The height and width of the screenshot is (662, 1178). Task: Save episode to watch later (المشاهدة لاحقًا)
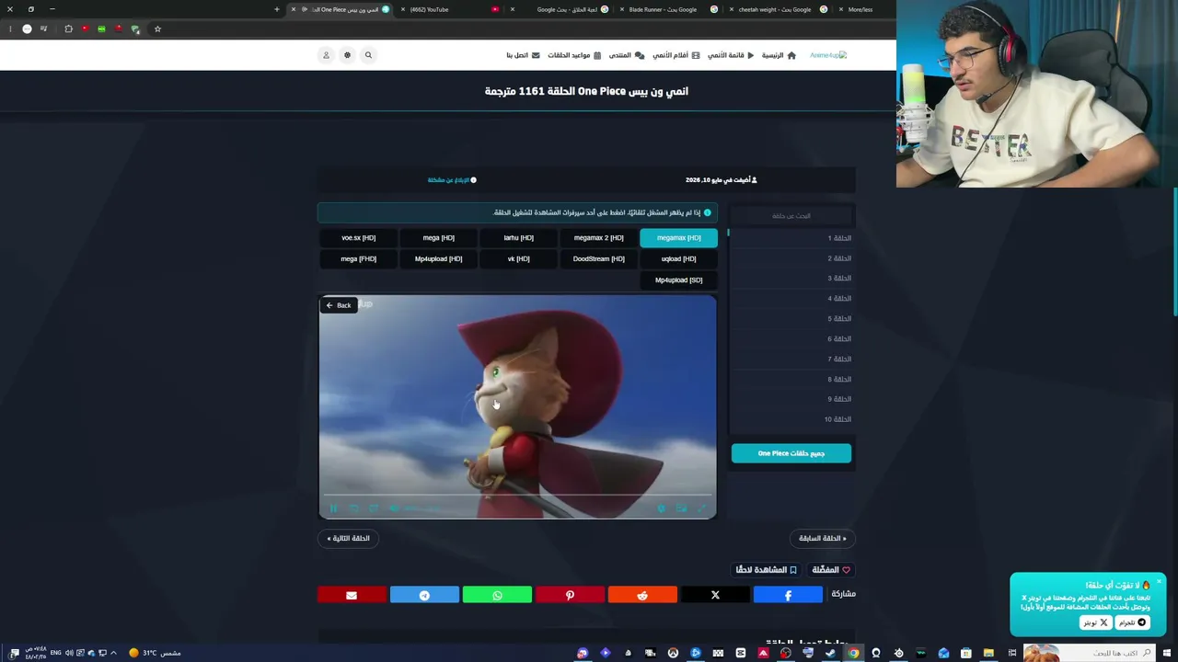pos(767,570)
